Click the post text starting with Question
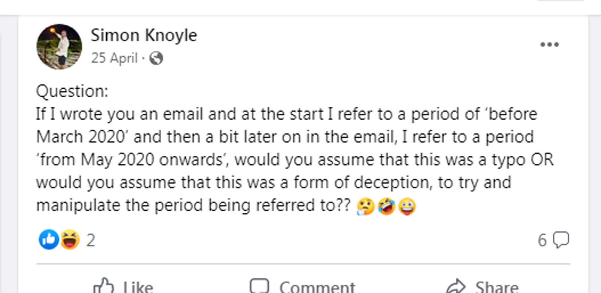This screenshot has width=601, height=293. click(294, 148)
